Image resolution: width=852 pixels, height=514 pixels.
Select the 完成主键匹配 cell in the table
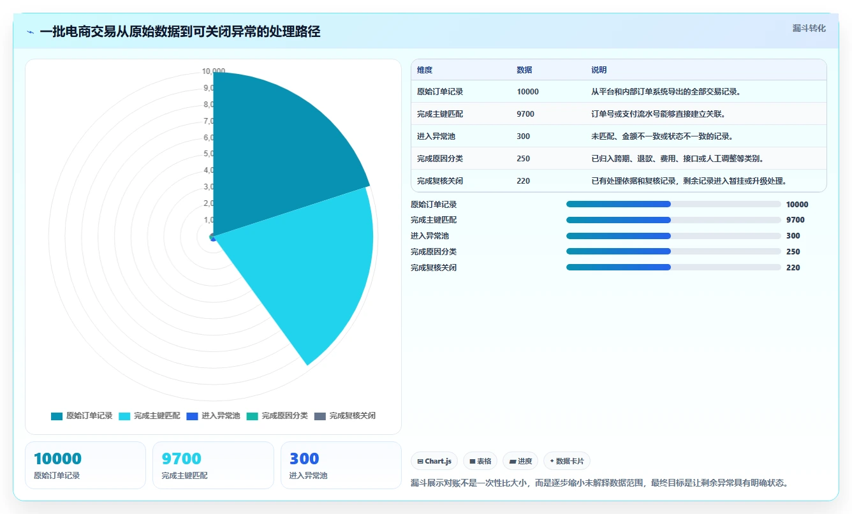440,114
